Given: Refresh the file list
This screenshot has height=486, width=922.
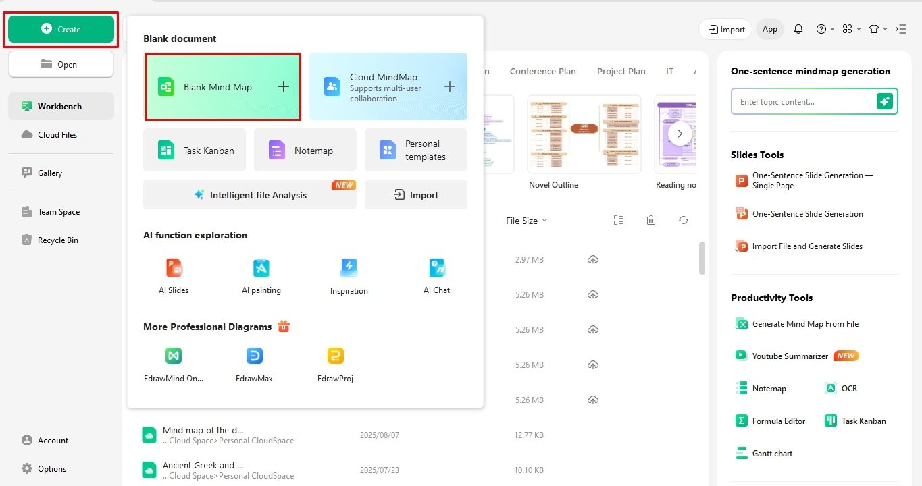Looking at the screenshot, I should pos(684,220).
